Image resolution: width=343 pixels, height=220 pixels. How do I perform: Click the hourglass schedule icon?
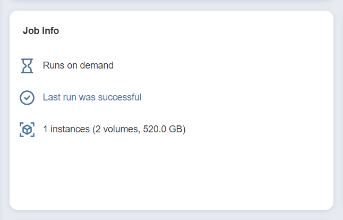pos(27,66)
